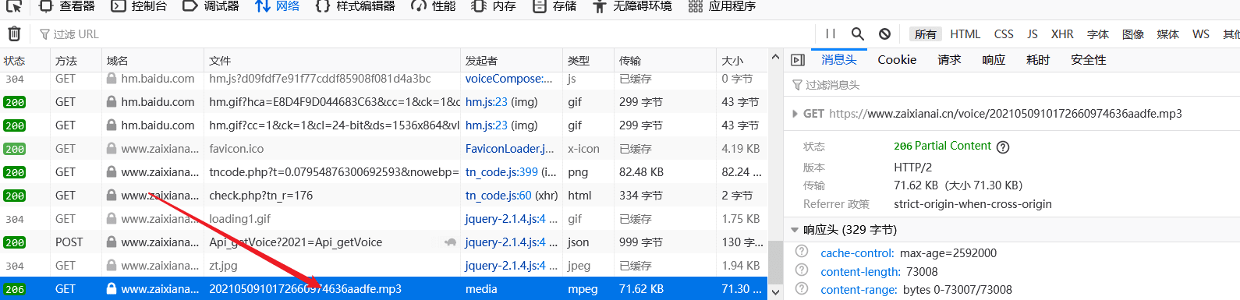Viewport: 1240px width, 300px height.
Task: Filter requests by JS type
Action: pyautogui.click(x=1033, y=34)
